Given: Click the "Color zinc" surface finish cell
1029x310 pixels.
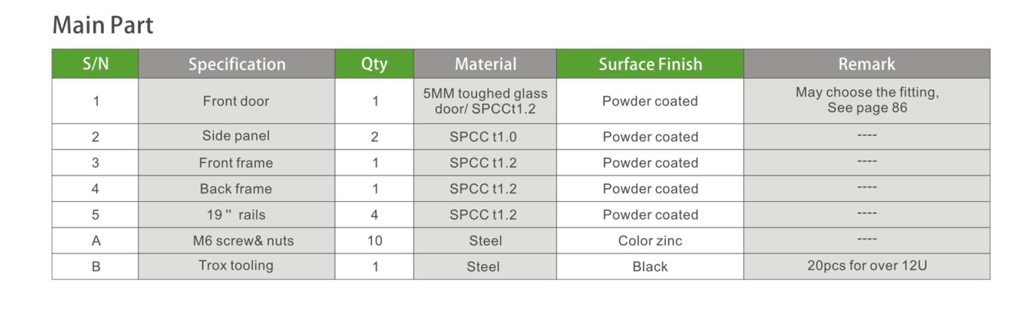Looking at the screenshot, I should tap(650, 241).
